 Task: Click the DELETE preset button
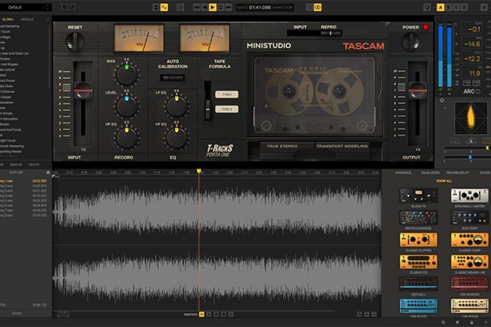pyautogui.click(x=34, y=165)
